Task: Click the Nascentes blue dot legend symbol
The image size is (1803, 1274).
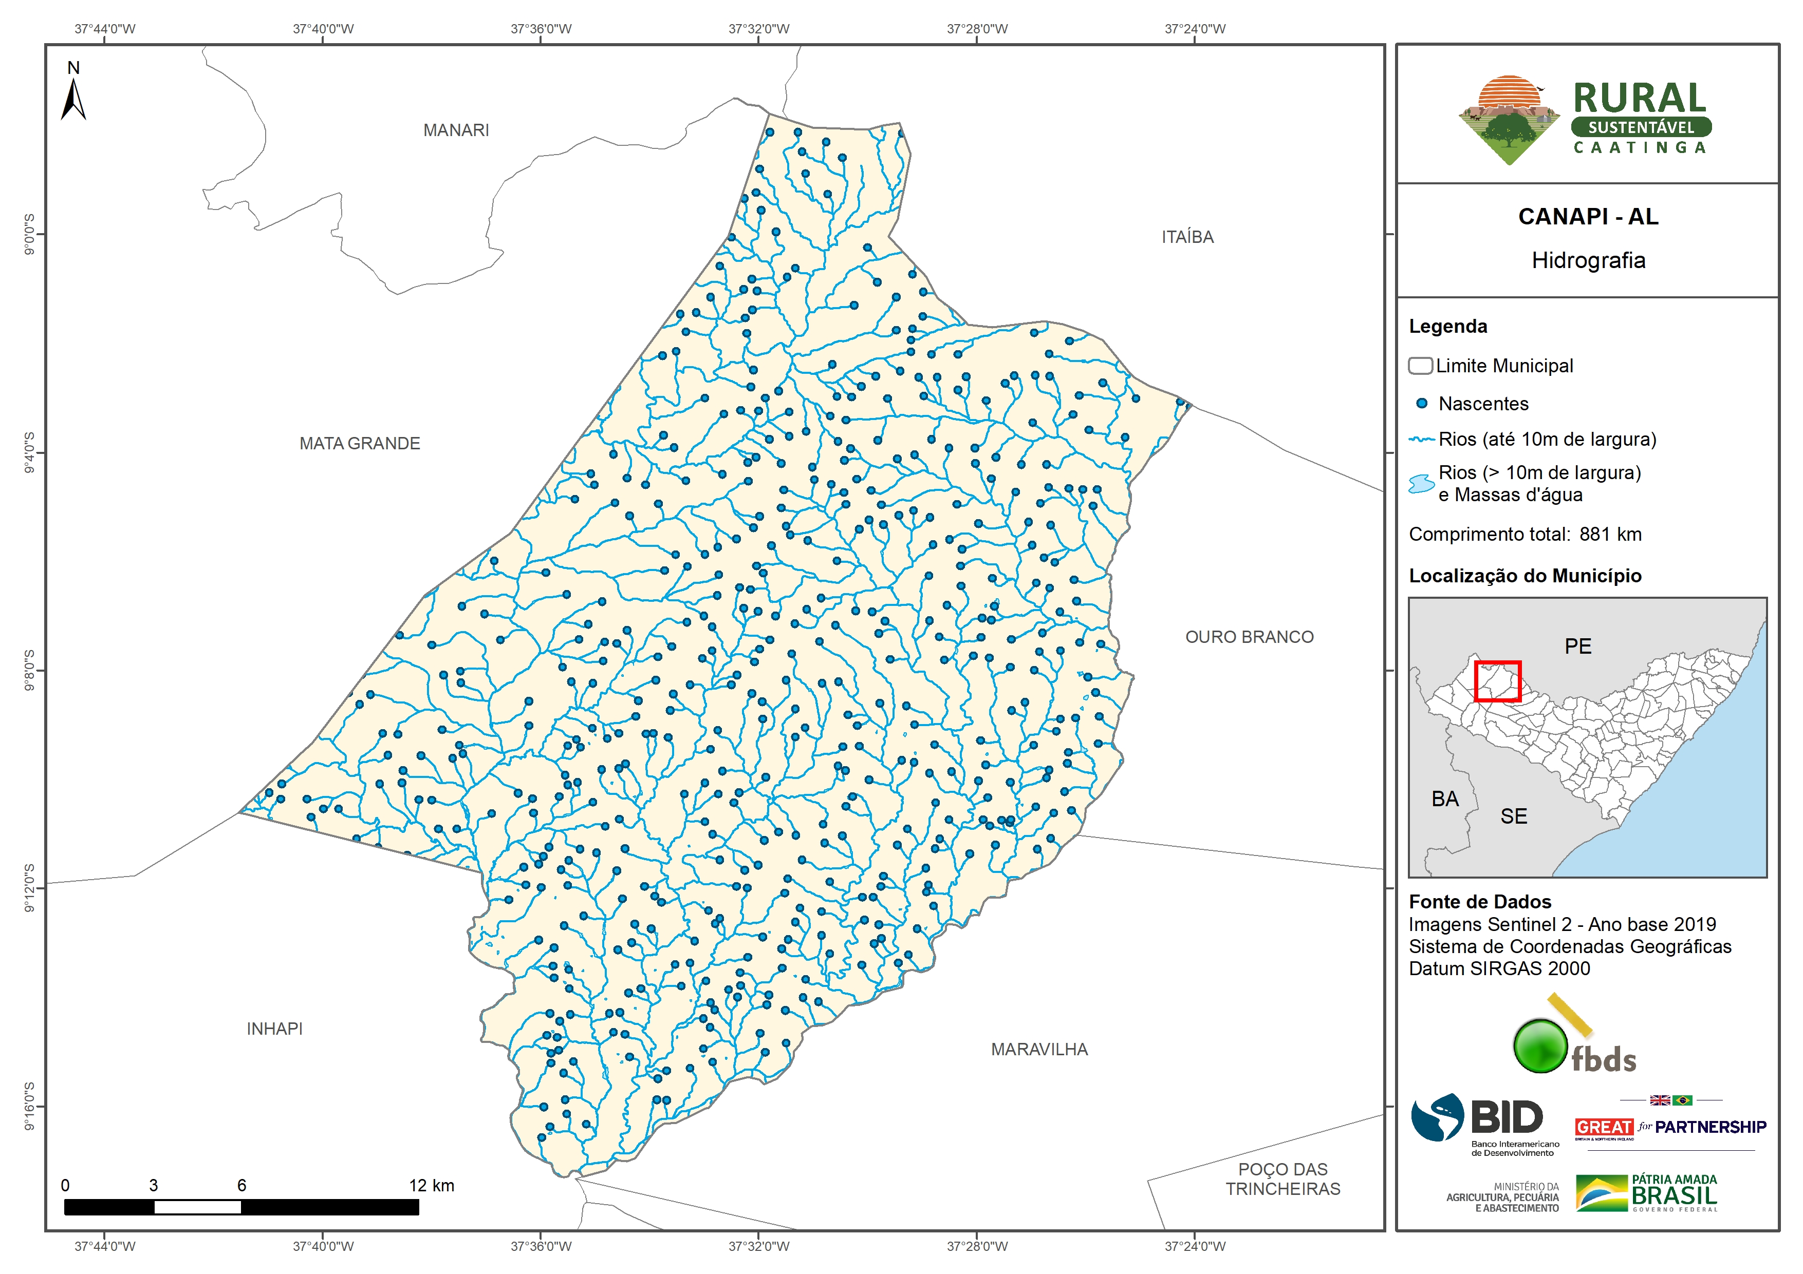Action: (x=1421, y=404)
